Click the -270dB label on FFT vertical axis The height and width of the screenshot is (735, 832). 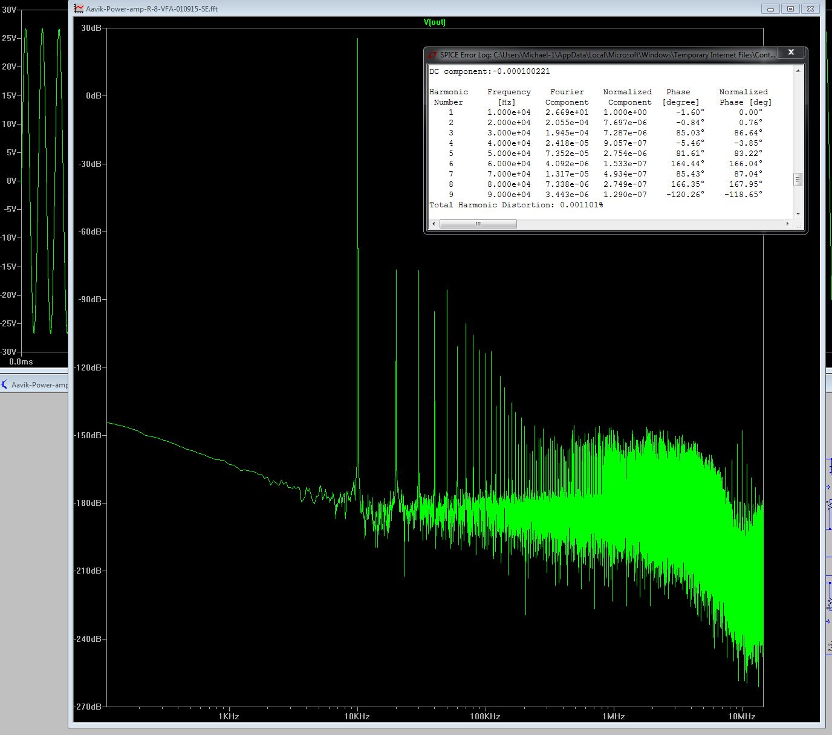coord(88,706)
